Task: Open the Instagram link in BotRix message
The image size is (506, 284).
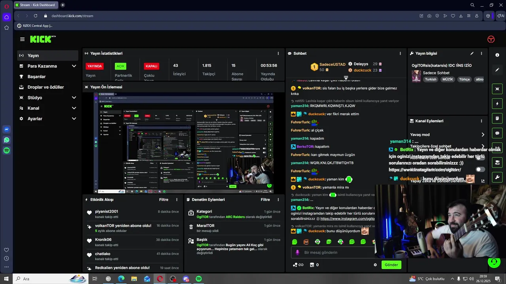Action: (x=347, y=219)
